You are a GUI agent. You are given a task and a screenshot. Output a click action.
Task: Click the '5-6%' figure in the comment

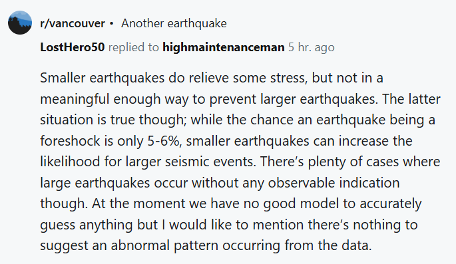point(164,141)
